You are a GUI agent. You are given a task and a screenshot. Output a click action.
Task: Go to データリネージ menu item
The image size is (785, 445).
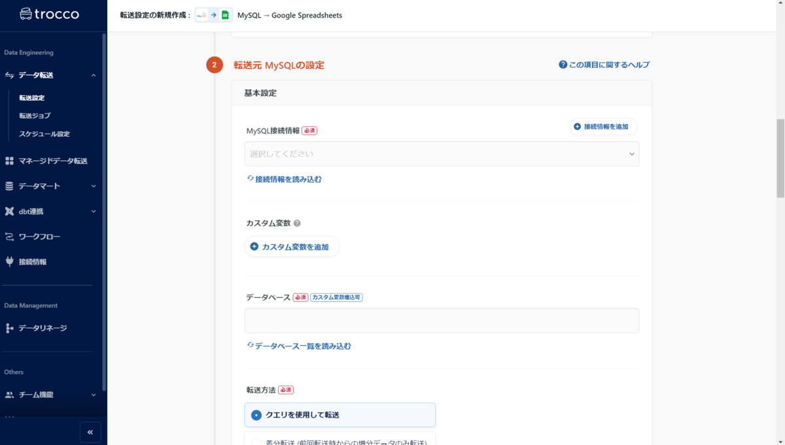[x=43, y=328]
